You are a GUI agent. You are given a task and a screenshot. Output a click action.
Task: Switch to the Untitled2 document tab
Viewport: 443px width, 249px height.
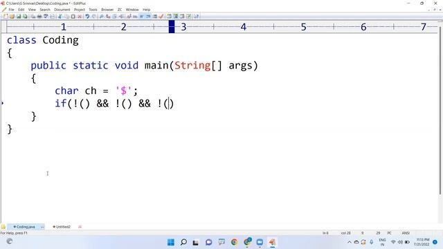(62, 227)
